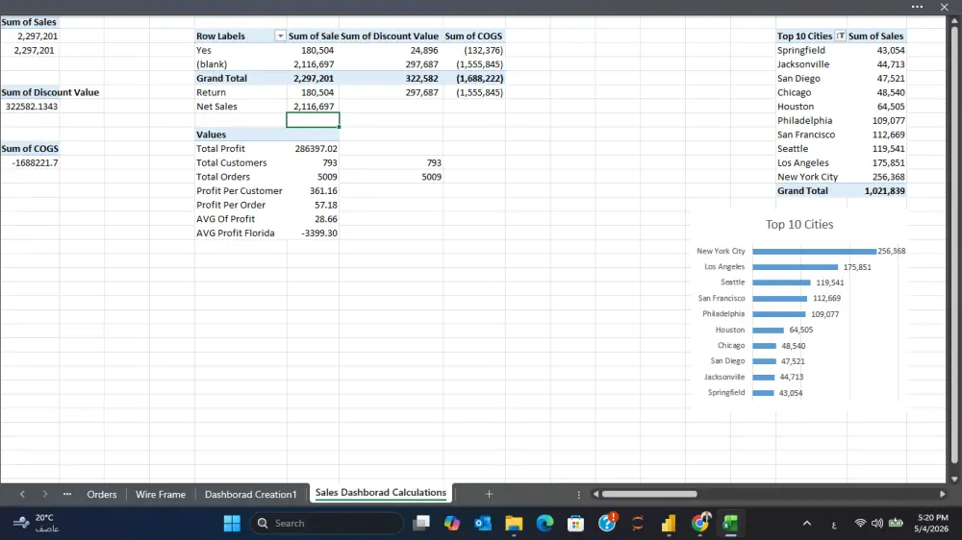Launch Copilot from the taskbar

tap(452, 524)
